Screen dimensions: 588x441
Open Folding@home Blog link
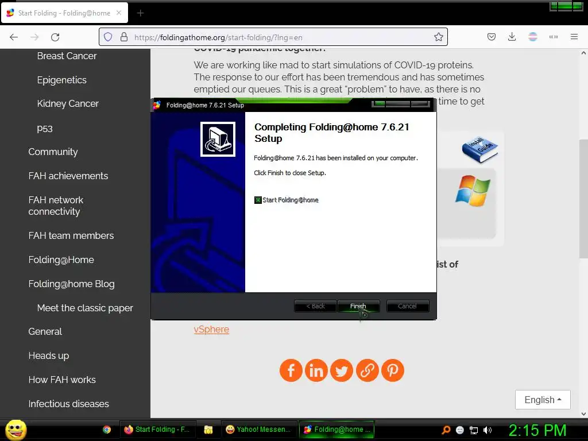coord(72,284)
